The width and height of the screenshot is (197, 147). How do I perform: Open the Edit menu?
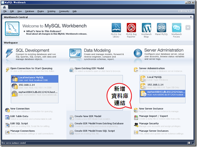(x=12, y=11)
